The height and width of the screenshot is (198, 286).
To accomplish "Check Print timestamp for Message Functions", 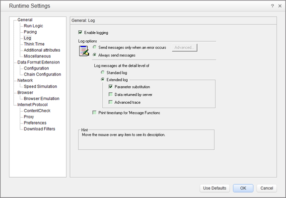I will coord(94,113).
